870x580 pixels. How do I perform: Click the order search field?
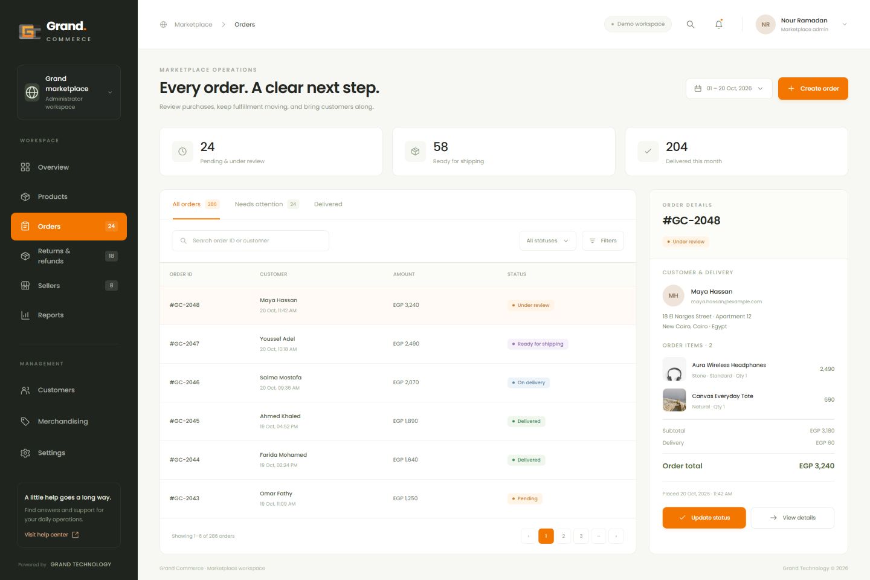(x=251, y=240)
